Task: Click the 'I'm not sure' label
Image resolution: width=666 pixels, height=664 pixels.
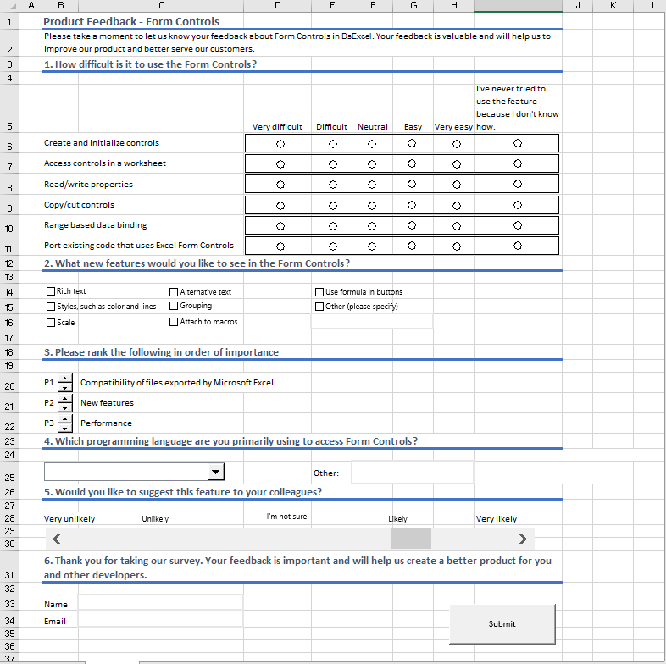Action: pyautogui.click(x=286, y=517)
